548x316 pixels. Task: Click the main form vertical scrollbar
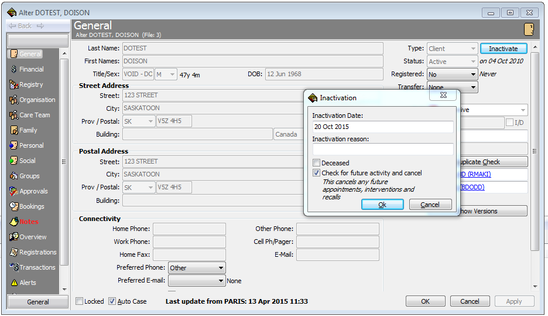point(535,151)
